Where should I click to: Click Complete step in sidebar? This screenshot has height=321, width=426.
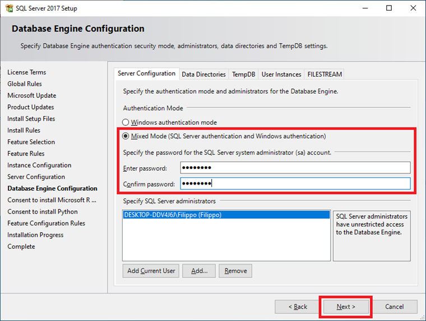(21, 247)
